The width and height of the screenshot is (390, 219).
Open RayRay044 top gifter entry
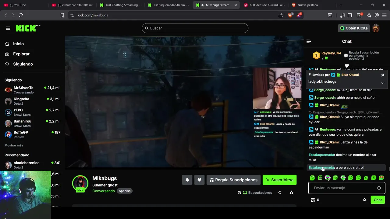[x=327, y=55]
